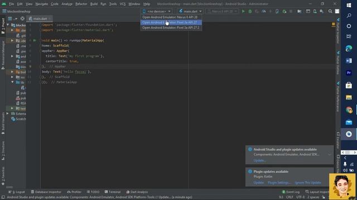Open the Refactor menu
The width and height of the screenshot is (357, 200).
pyautogui.click(x=81, y=4)
